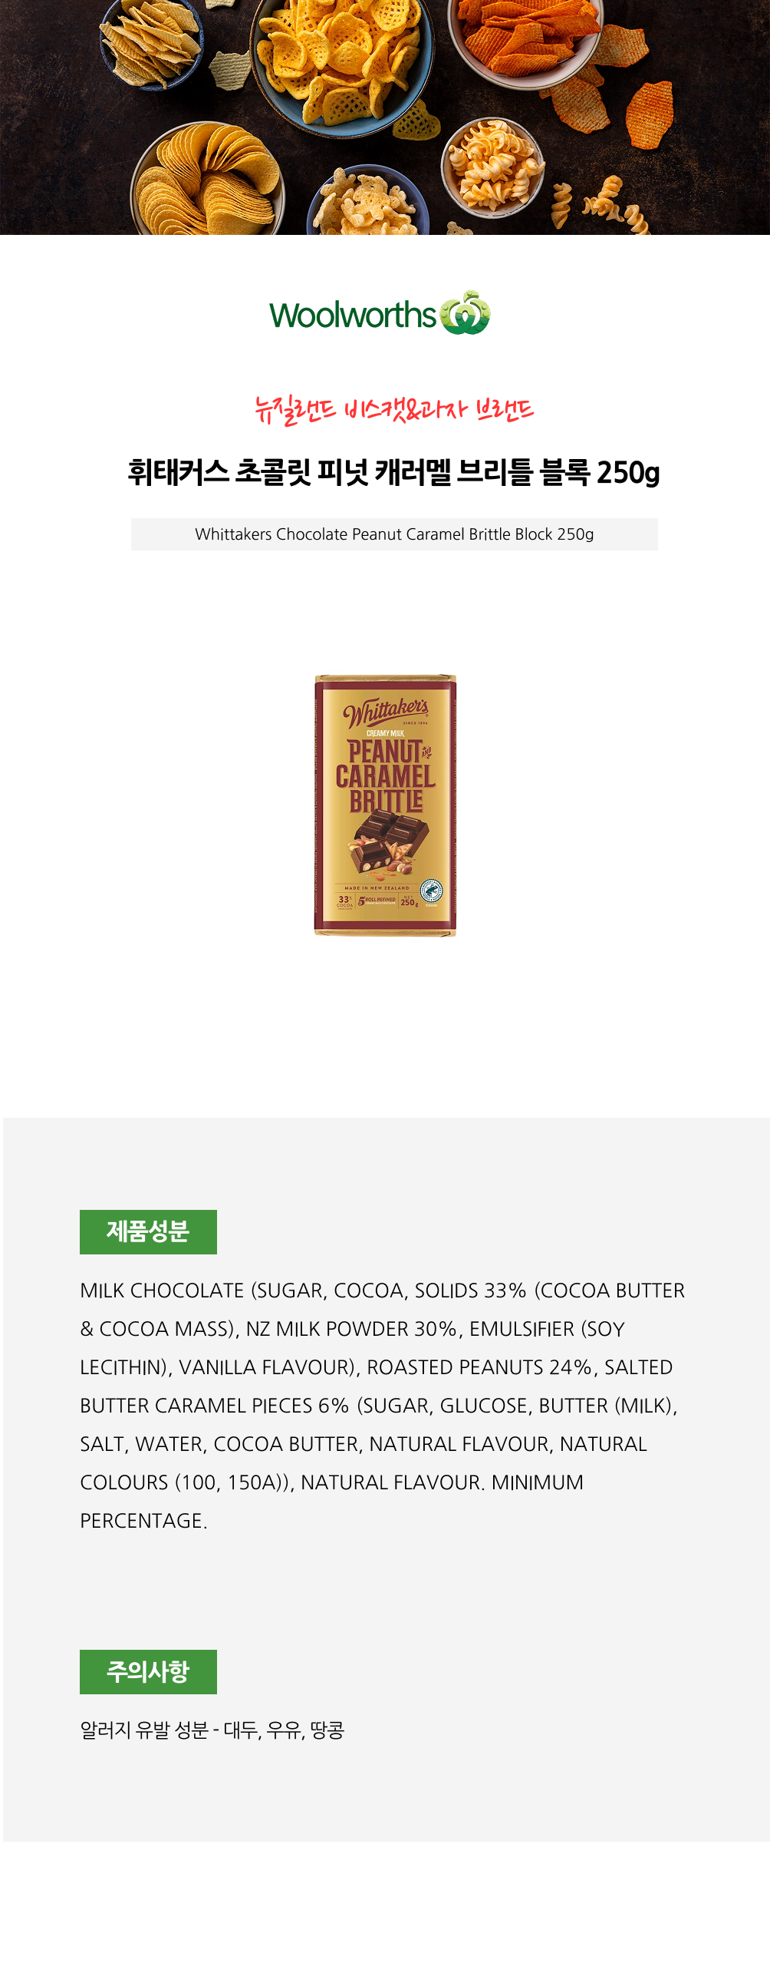Click the English product name gray bar
Image resolution: width=770 pixels, height=1963 pixels.
(x=394, y=534)
